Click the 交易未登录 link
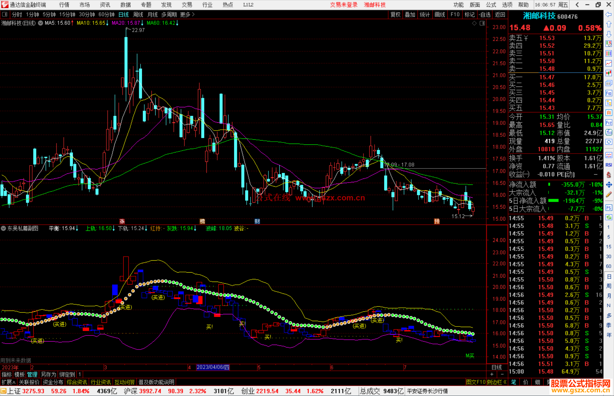This screenshot has height=396, width=614. pos(343,5)
